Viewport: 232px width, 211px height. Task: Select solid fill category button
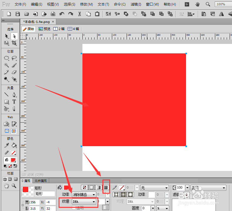(92, 188)
